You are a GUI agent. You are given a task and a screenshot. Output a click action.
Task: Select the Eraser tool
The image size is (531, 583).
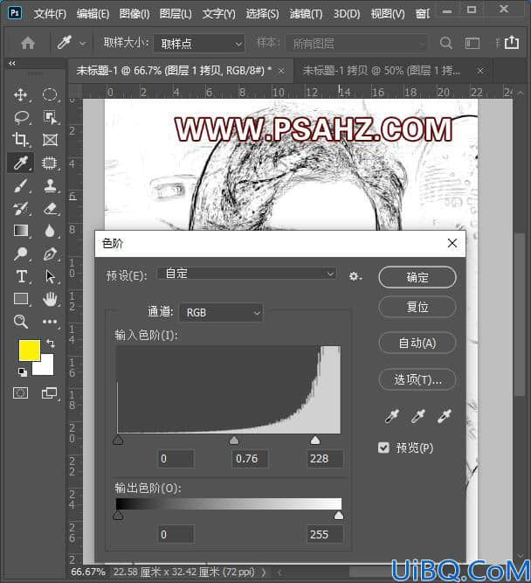point(50,208)
